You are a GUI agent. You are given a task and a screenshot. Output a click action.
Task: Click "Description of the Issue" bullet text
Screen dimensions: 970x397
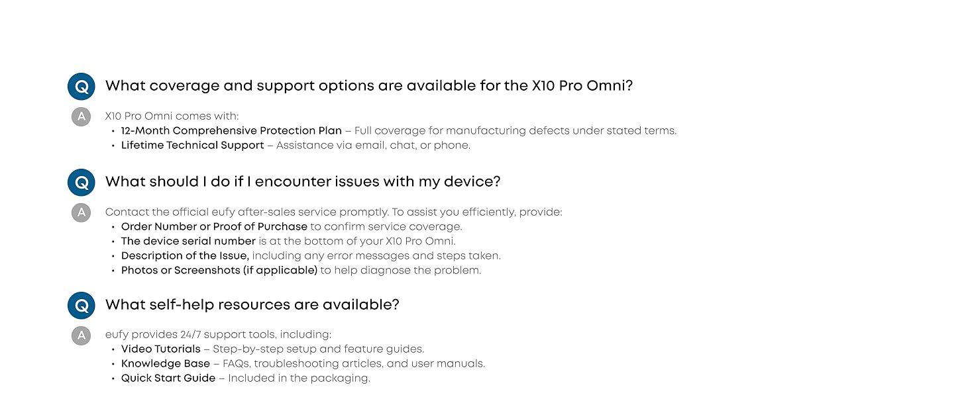[x=185, y=255]
